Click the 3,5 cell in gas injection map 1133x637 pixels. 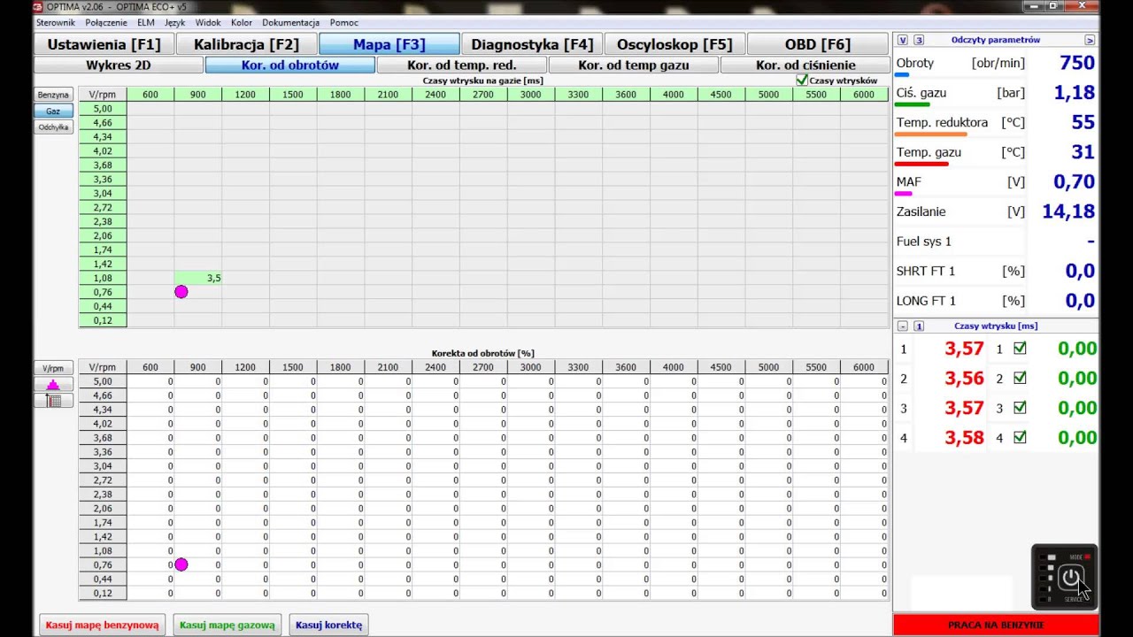[x=198, y=278]
